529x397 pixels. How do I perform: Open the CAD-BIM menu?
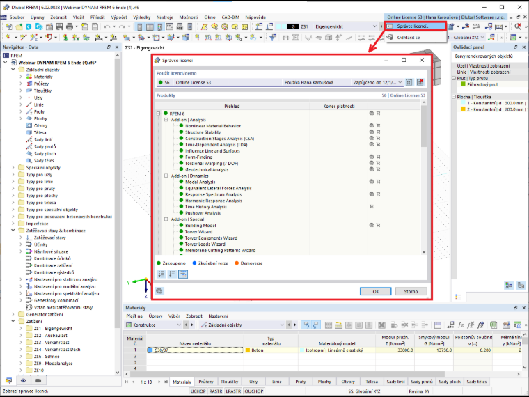230,17
